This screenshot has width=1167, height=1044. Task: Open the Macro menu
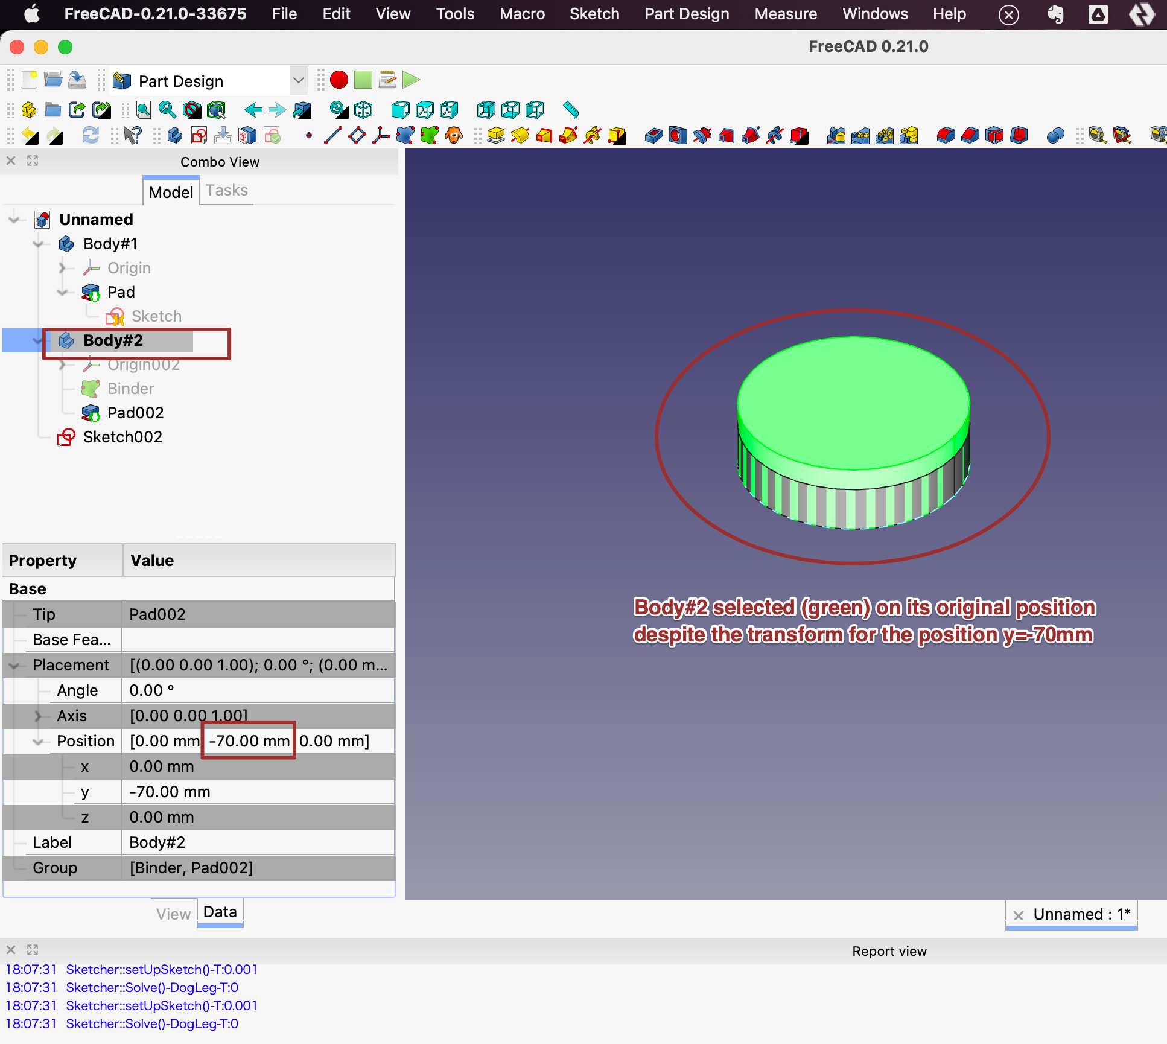[521, 14]
